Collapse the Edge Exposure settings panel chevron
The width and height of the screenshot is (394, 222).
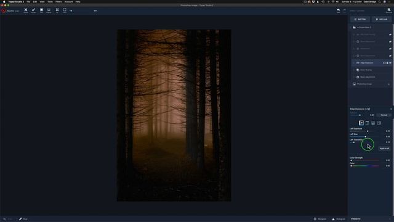[x=391, y=109]
